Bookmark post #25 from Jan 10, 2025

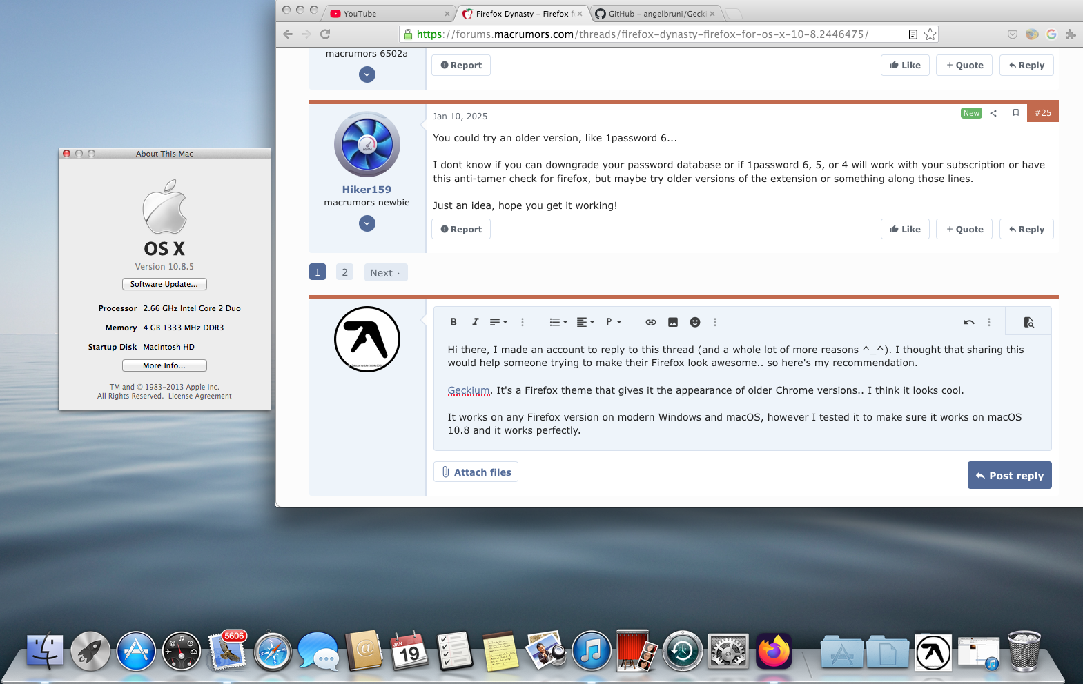[x=1016, y=112]
